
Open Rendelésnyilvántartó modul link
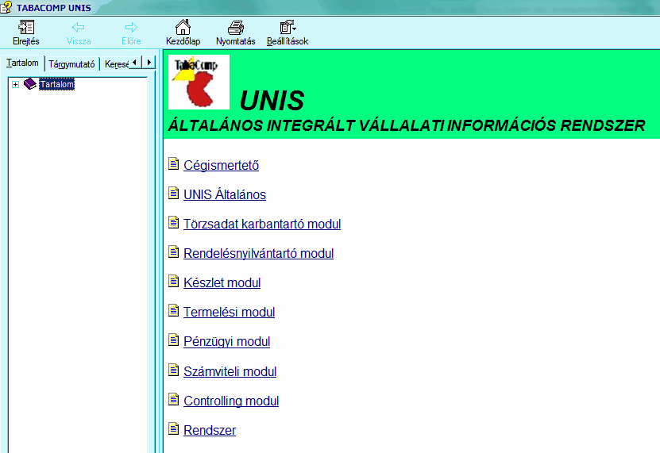258,254
